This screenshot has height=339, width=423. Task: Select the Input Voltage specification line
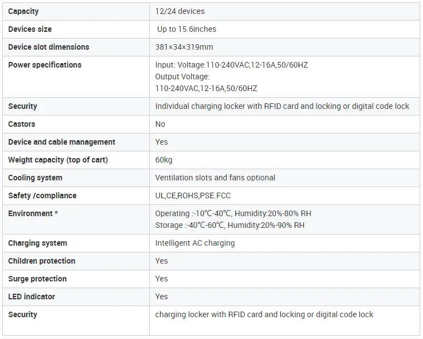click(x=231, y=65)
